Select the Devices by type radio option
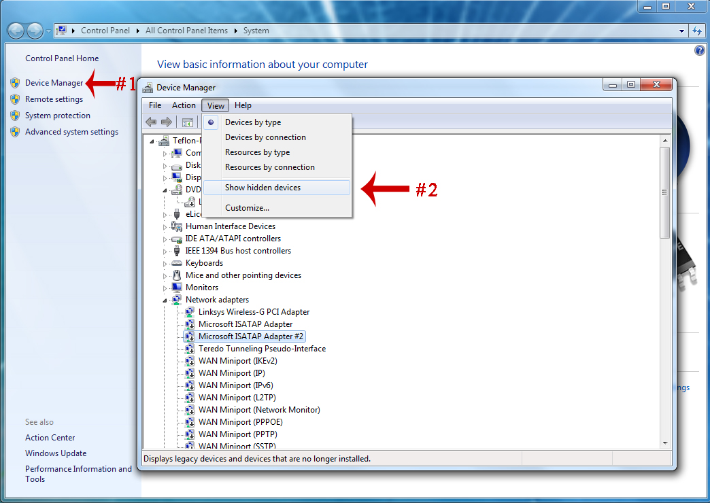Screen dimensions: 710x503 [252, 122]
